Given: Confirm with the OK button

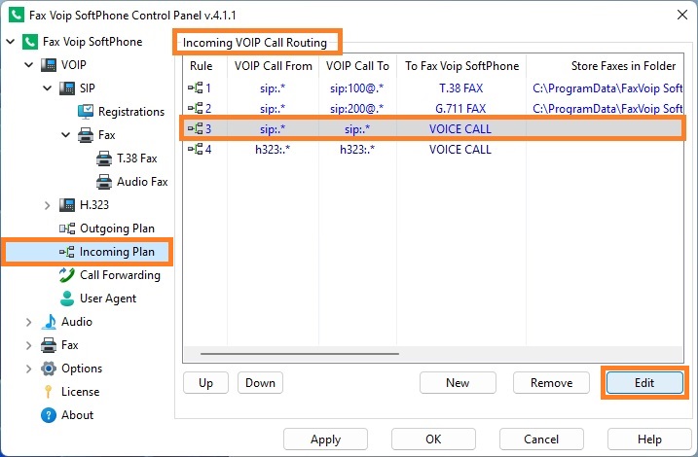Looking at the screenshot, I should click(x=433, y=439).
